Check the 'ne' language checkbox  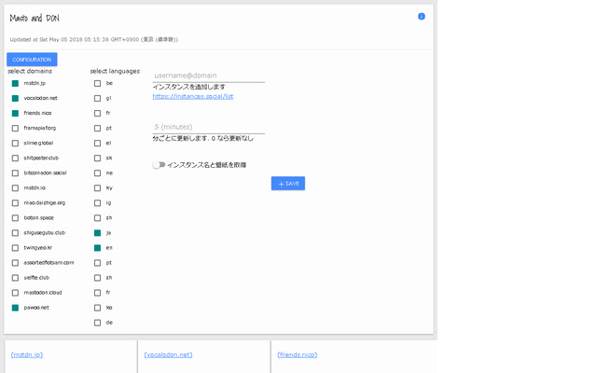[x=97, y=173]
